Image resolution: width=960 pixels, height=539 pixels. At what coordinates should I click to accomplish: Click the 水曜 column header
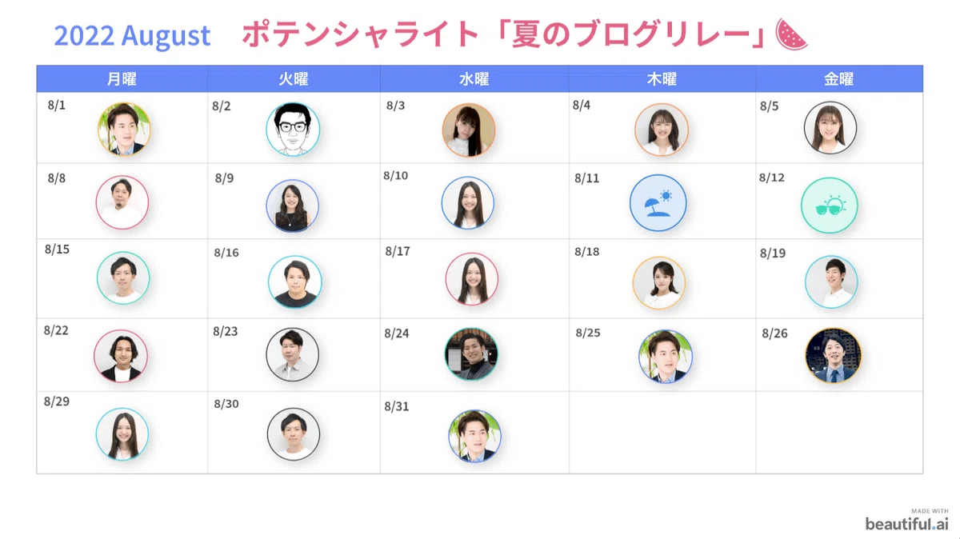click(x=474, y=79)
